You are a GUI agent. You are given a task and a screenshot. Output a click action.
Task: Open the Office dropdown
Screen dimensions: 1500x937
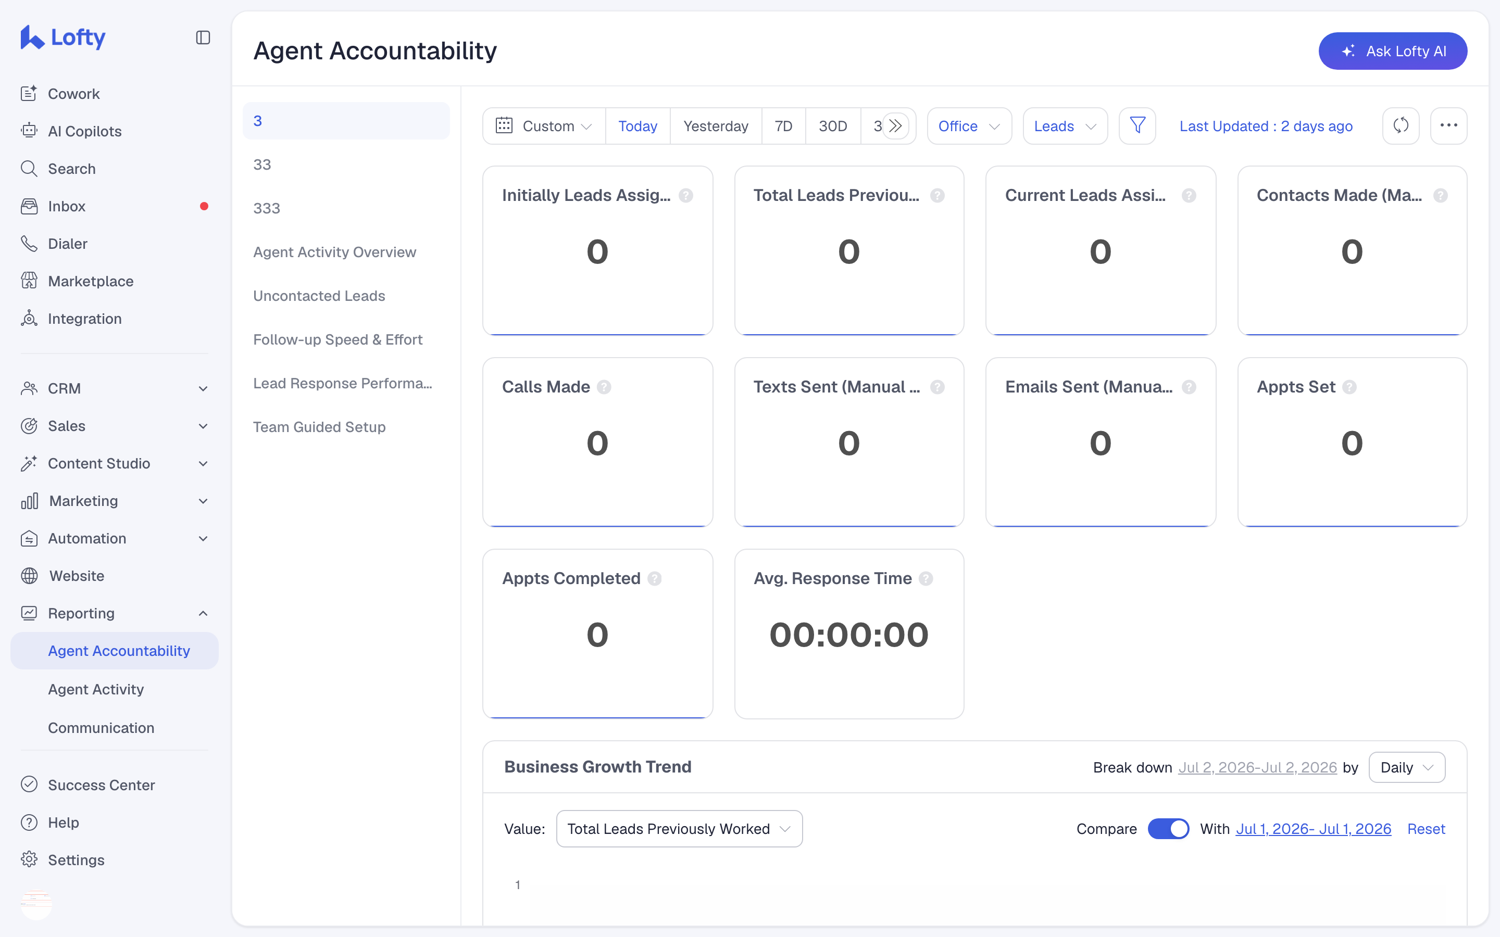tap(969, 126)
